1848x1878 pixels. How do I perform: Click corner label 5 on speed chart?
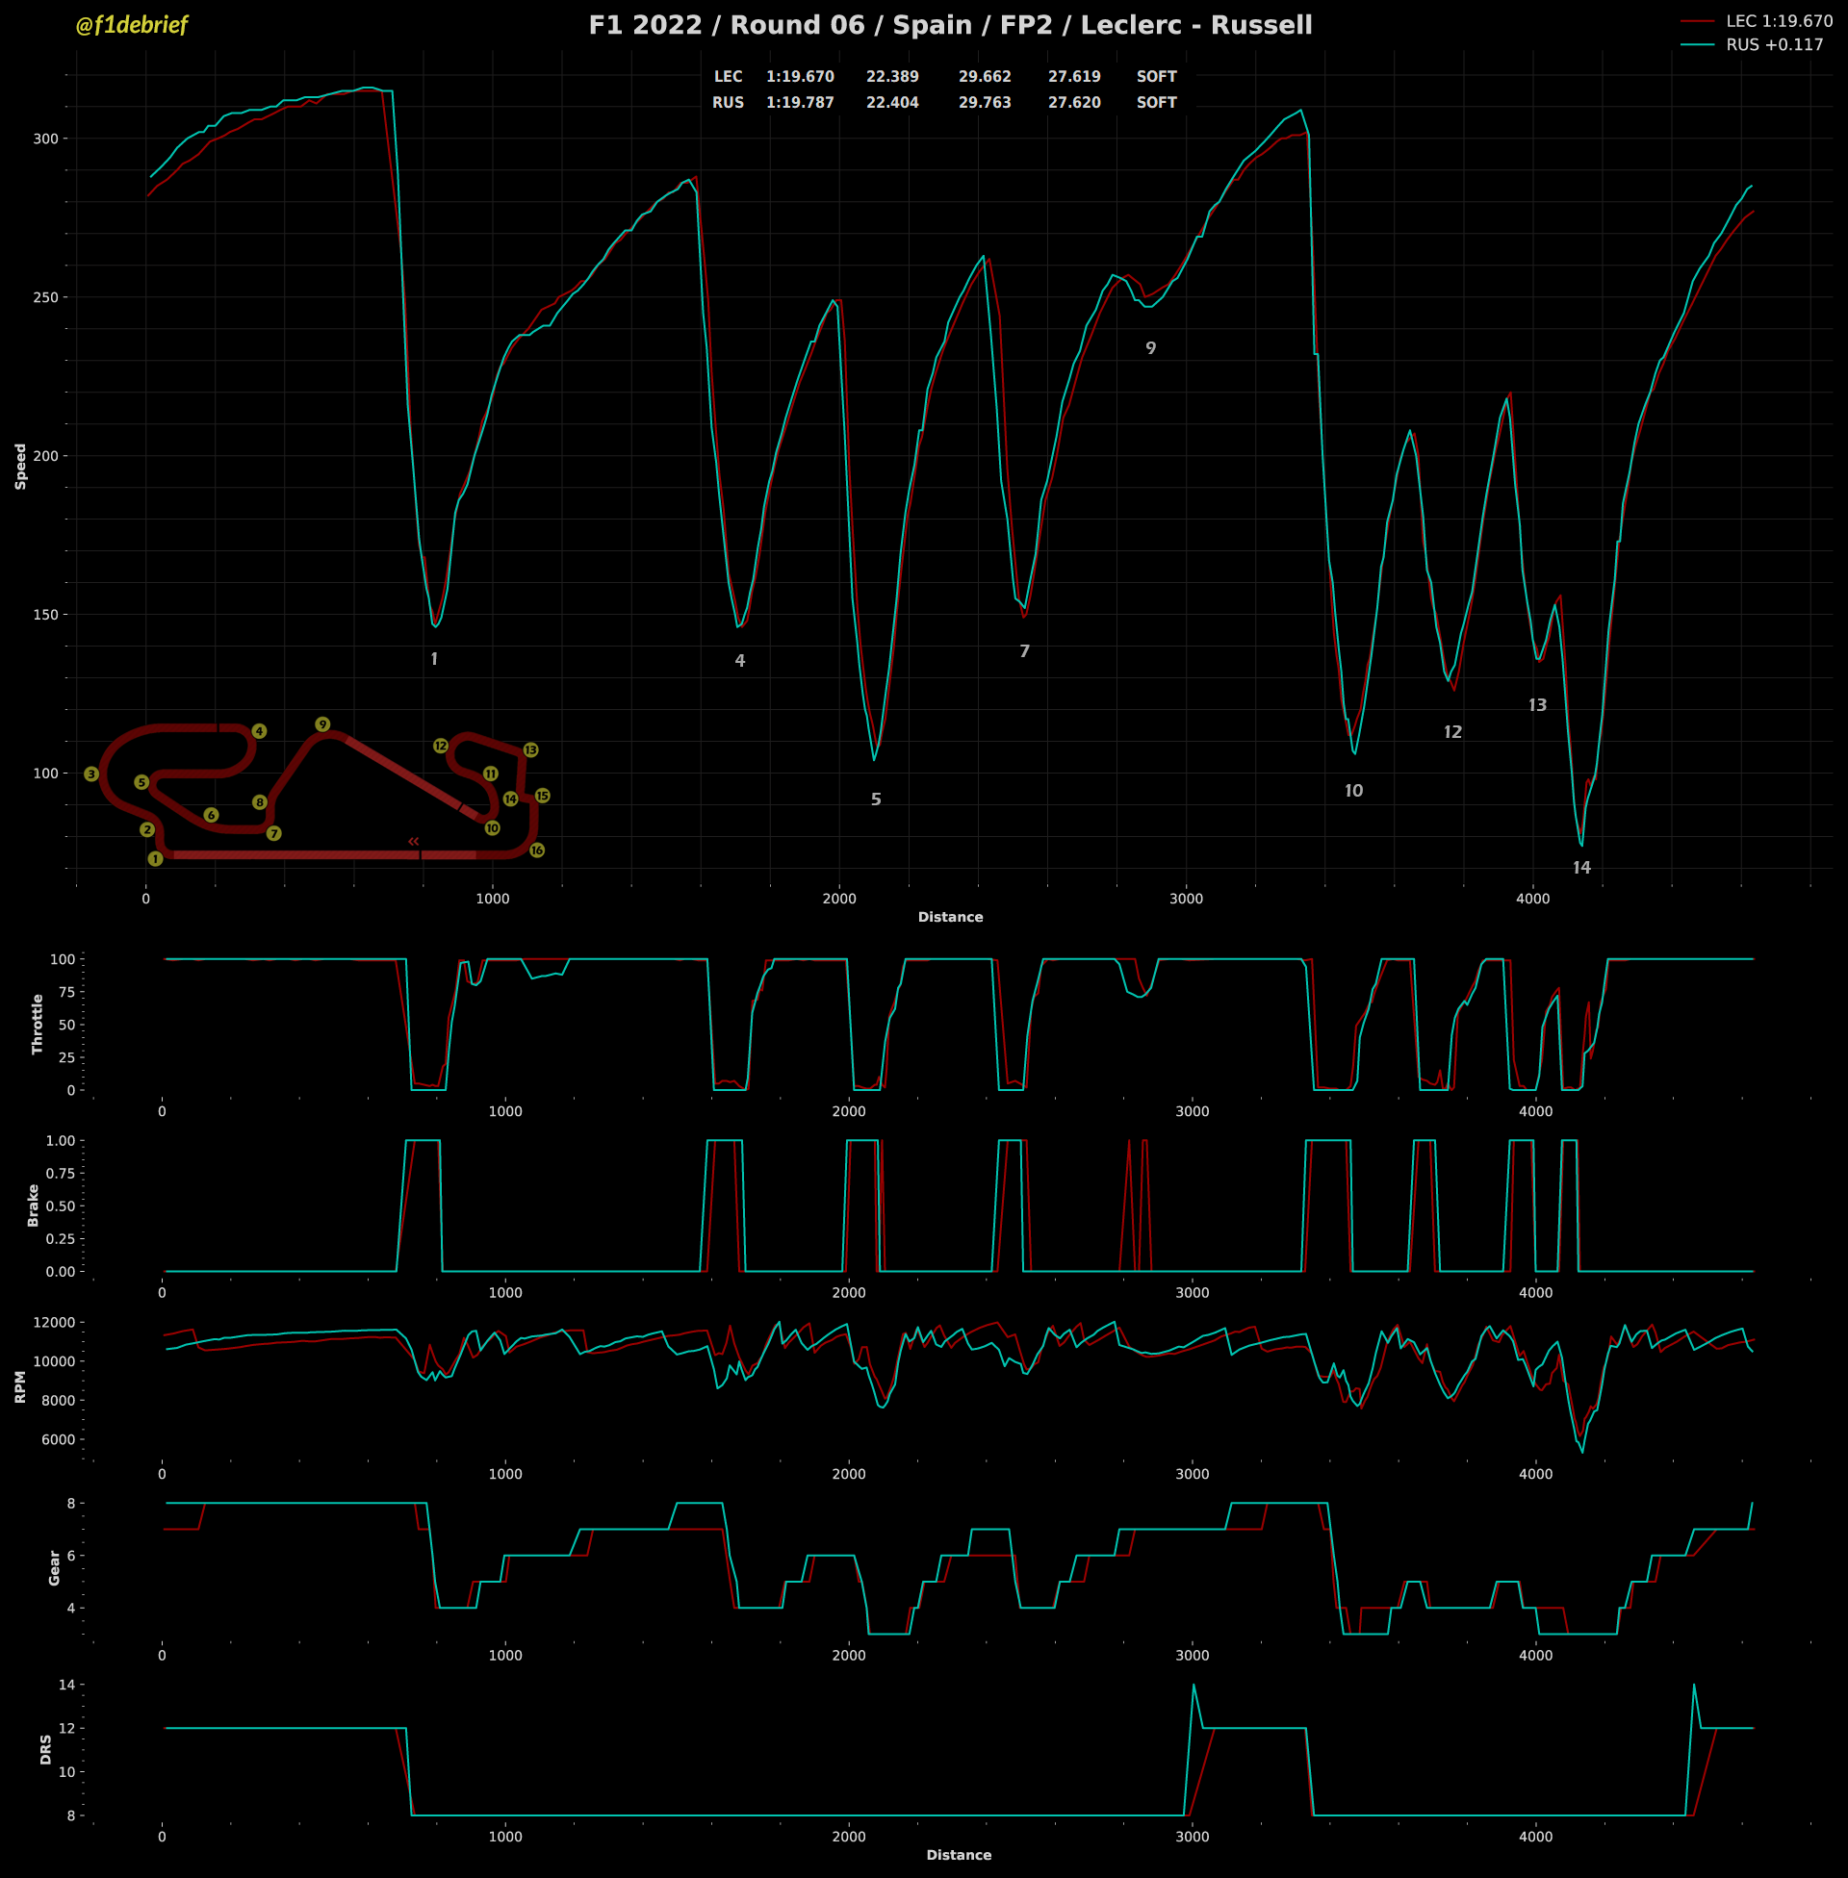click(876, 799)
